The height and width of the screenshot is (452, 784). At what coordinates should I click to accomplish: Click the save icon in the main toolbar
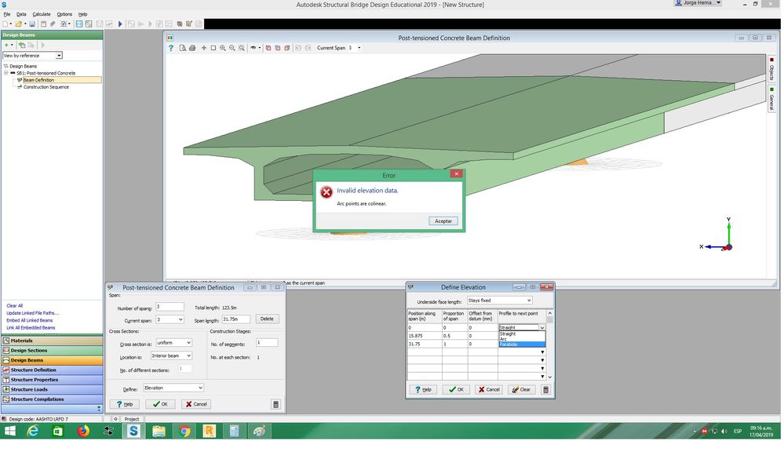pyautogui.click(x=32, y=24)
